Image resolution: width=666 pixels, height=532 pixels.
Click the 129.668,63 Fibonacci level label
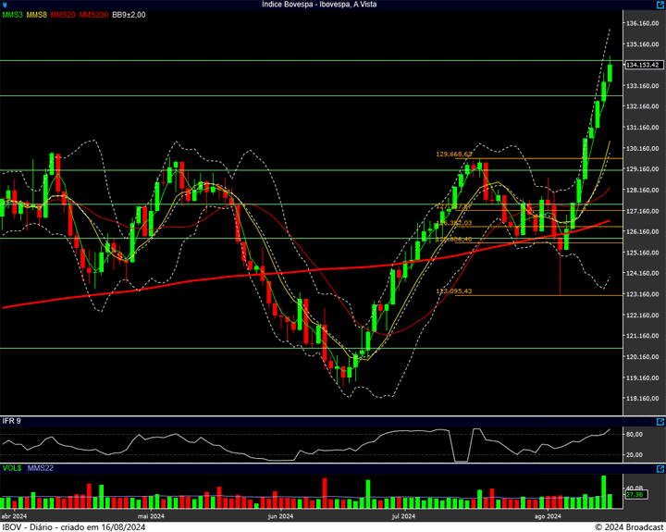click(x=454, y=154)
